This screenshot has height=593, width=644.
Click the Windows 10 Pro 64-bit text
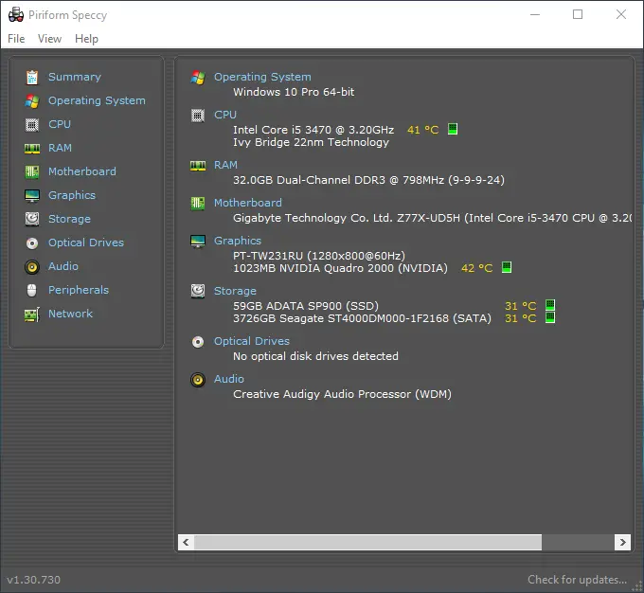pyautogui.click(x=294, y=92)
